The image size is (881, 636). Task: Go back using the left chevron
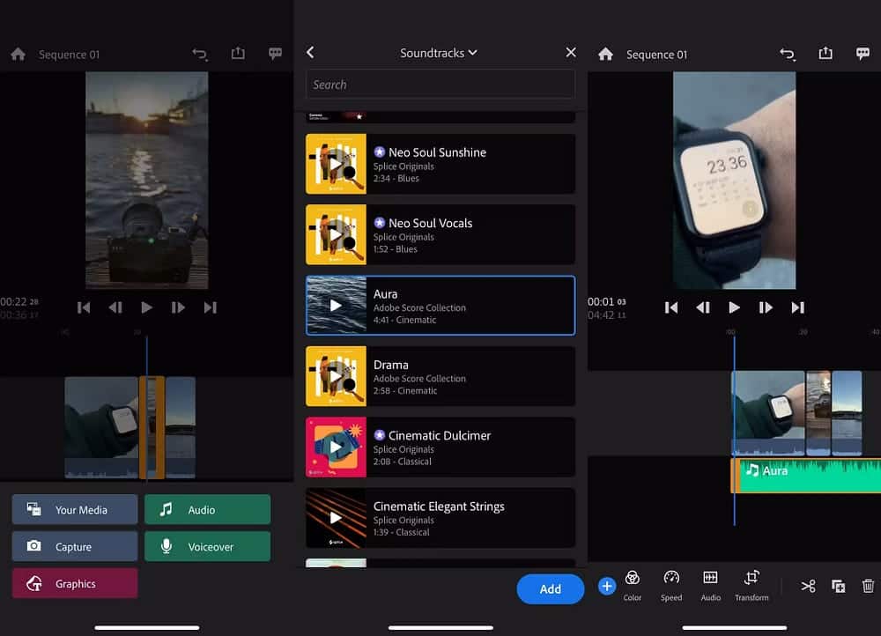310,53
